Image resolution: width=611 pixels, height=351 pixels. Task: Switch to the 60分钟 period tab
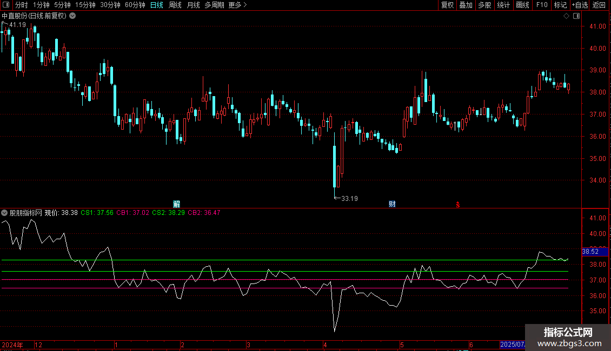point(135,5)
